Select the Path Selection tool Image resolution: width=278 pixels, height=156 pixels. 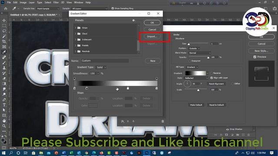[x=4, y=110]
